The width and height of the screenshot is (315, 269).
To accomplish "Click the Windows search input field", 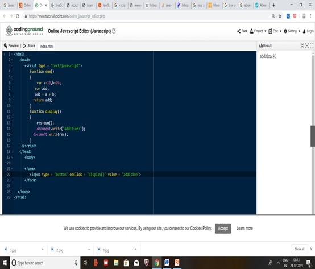I will 45,263.
